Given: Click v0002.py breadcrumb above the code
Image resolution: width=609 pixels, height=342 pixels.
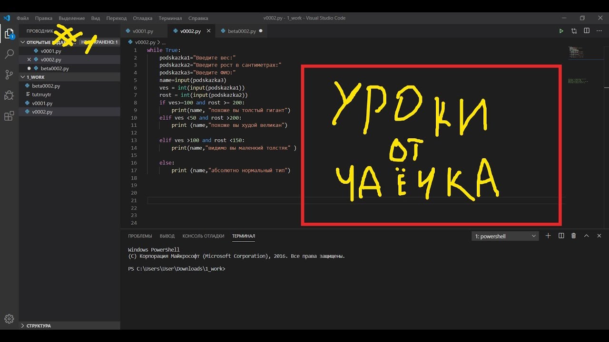Looking at the screenshot, I should tap(145, 42).
